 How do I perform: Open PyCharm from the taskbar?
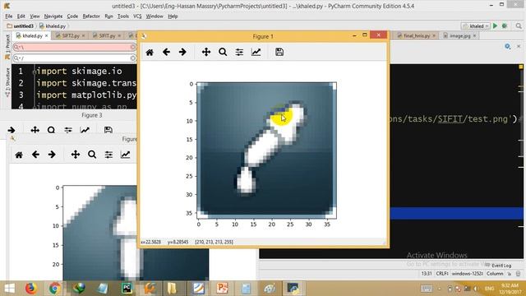tap(127, 289)
